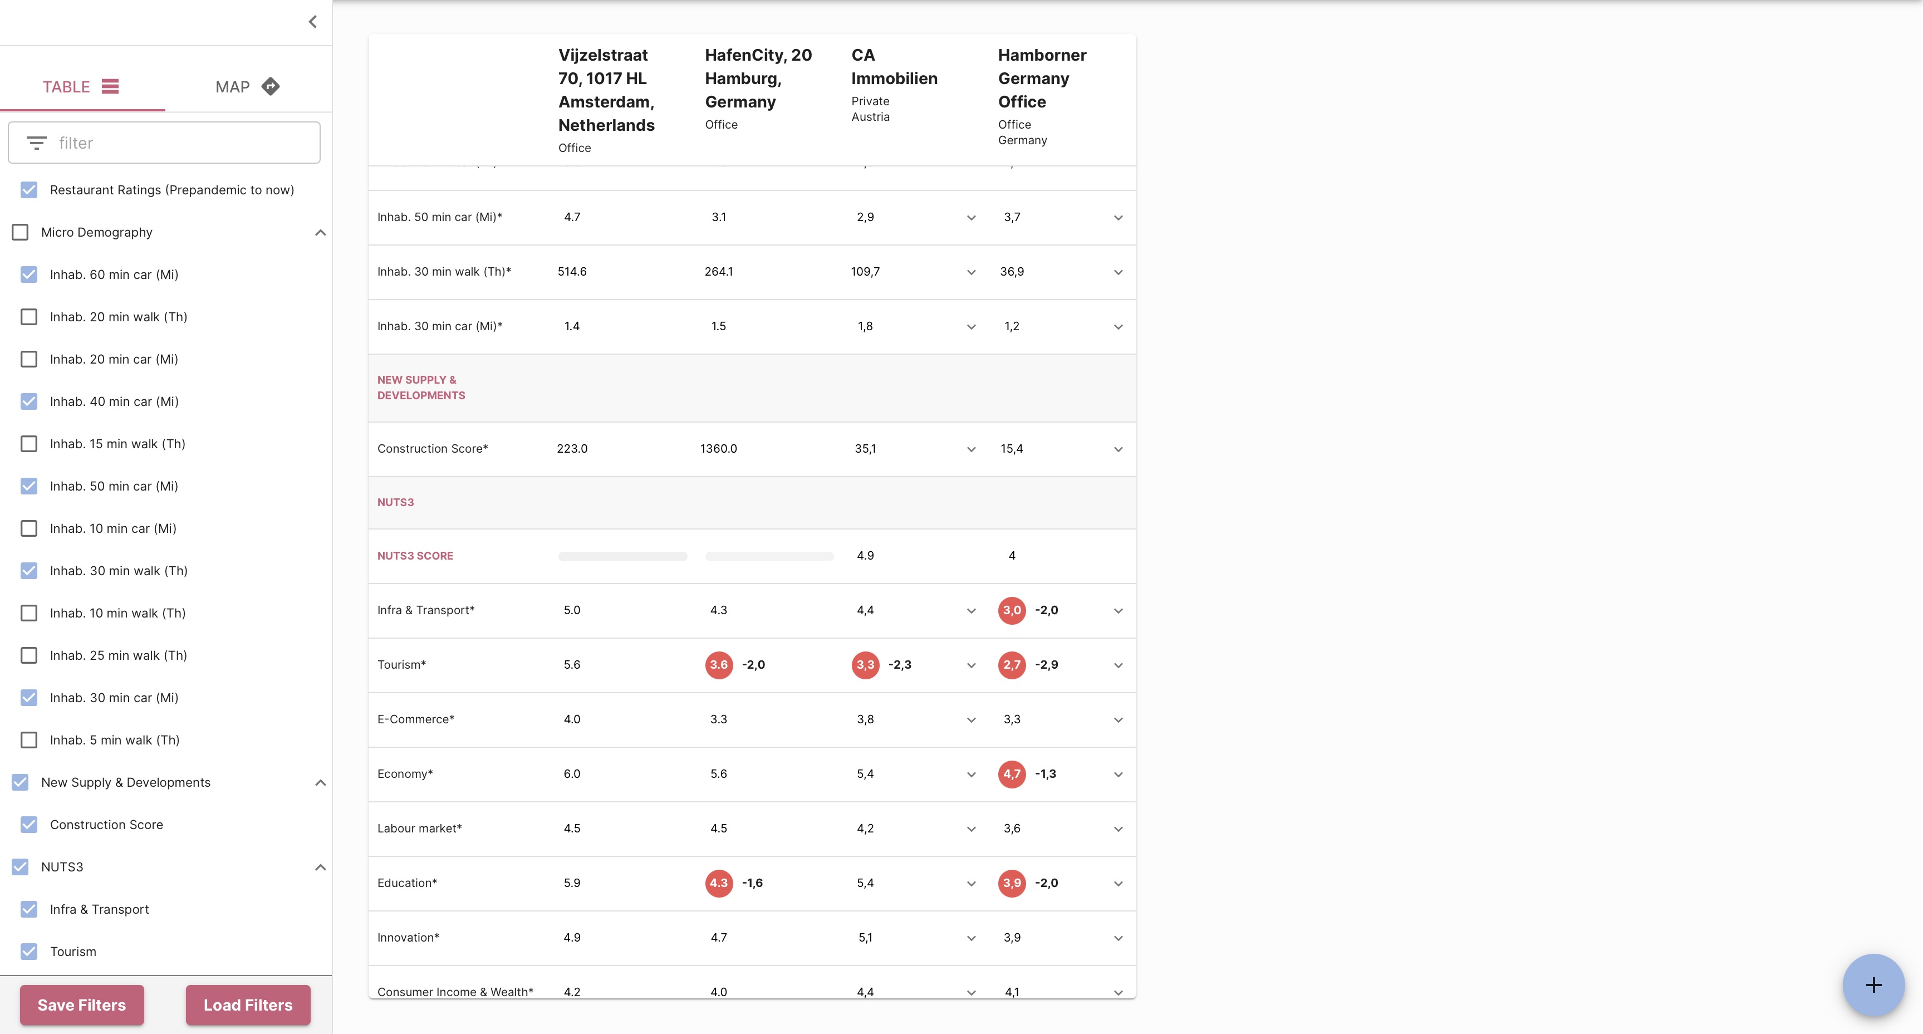The image size is (1923, 1034).
Task: Expand Hamborner Inhab. 30 min walk cell
Action: [1119, 272]
